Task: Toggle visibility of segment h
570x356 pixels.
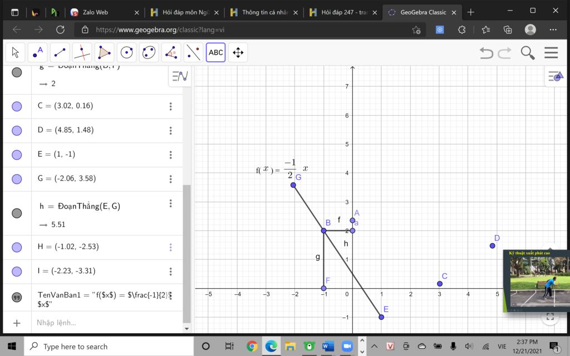Action: 17,213
